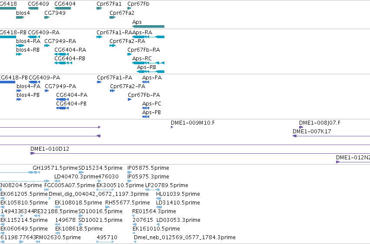370x244 pixels.
Task: Select the 495710 EST label
Action: [107, 237]
